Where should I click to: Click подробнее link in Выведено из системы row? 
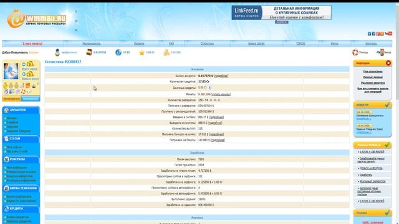215,123
